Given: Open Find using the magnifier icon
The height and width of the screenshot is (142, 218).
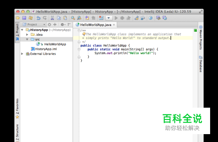Looking at the screenshot, I should [73, 18].
